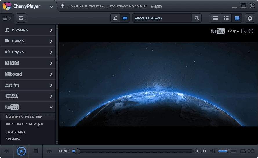Open settings with the gear icon
The image size is (258, 158).
(x=250, y=18)
